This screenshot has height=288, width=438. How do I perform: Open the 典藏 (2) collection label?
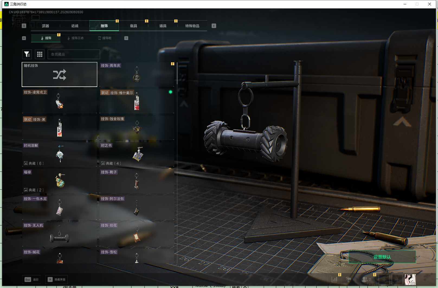coord(34,190)
